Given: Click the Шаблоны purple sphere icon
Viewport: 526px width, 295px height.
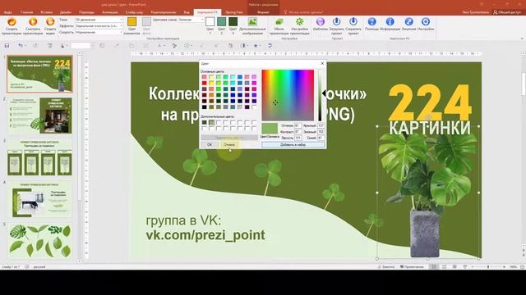Looking at the screenshot, I should tap(321, 22).
